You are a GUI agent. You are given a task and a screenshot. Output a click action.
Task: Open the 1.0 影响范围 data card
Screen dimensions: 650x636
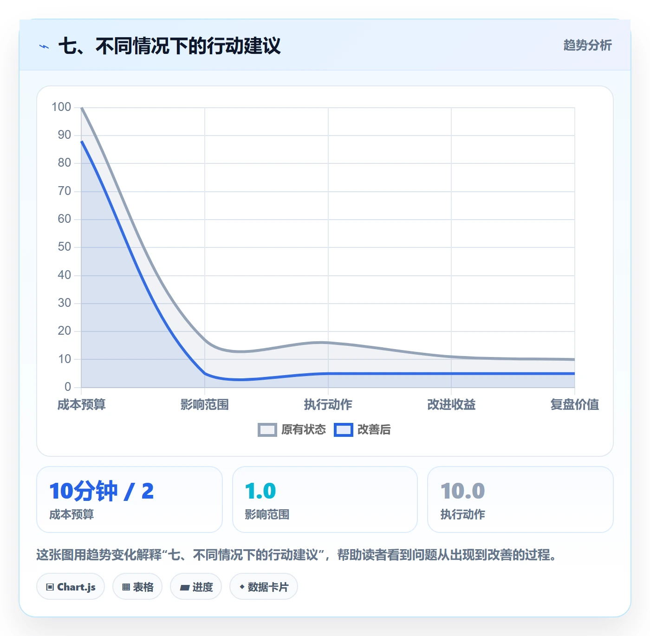click(325, 500)
